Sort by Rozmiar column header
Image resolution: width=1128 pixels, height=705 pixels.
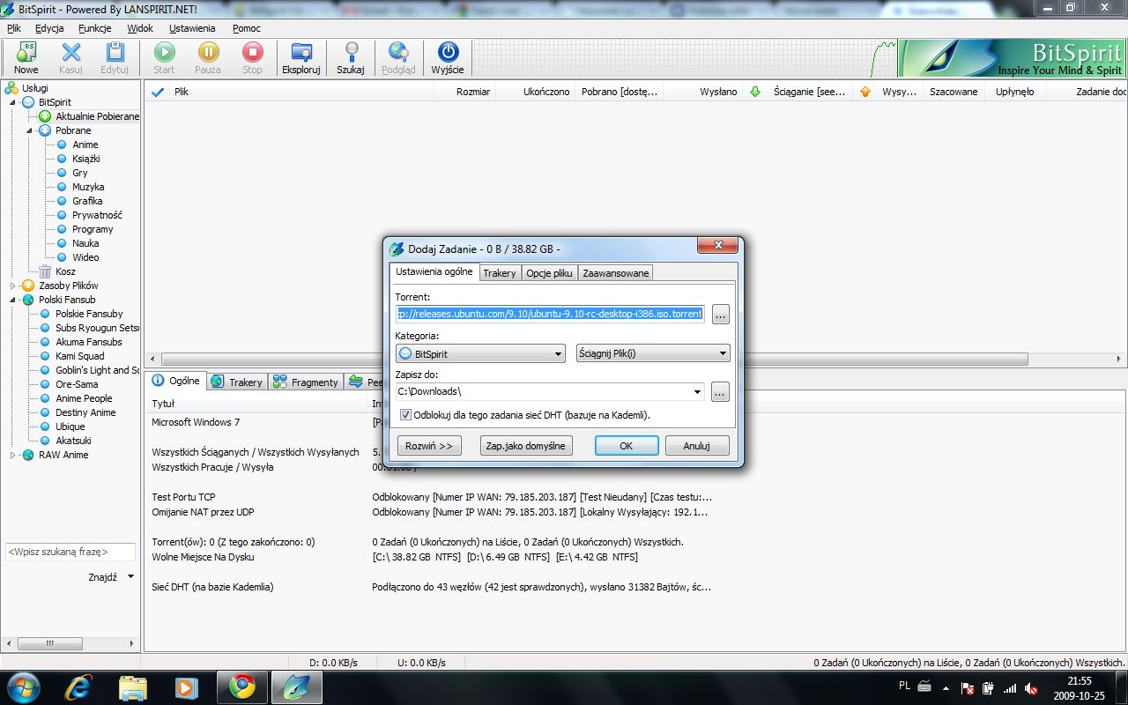(x=473, y=92)
